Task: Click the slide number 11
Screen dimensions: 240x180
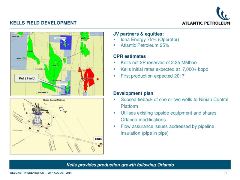Action: click(x=226, y=173)
